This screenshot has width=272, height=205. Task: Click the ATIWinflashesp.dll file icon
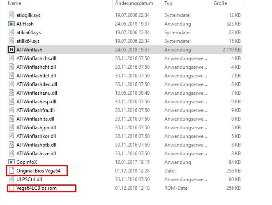[x=12, y=101]
